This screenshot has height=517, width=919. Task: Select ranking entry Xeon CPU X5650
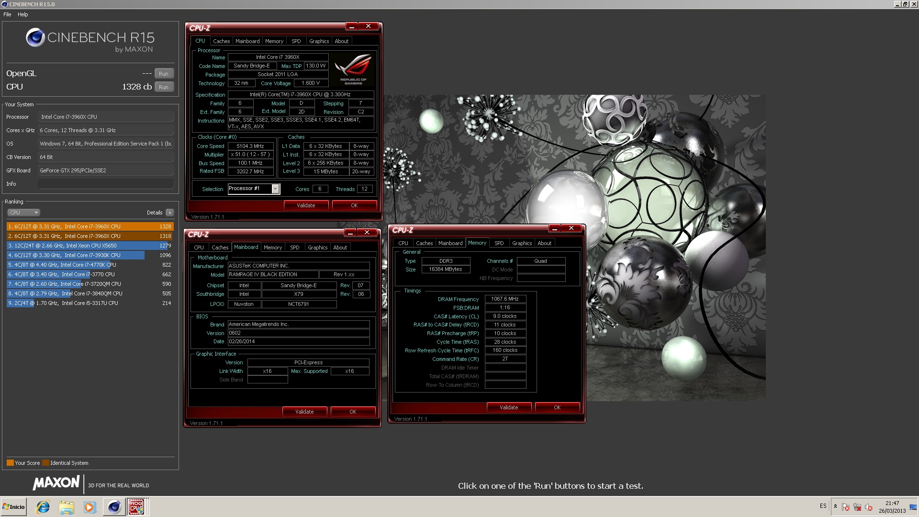click(90, 246)
